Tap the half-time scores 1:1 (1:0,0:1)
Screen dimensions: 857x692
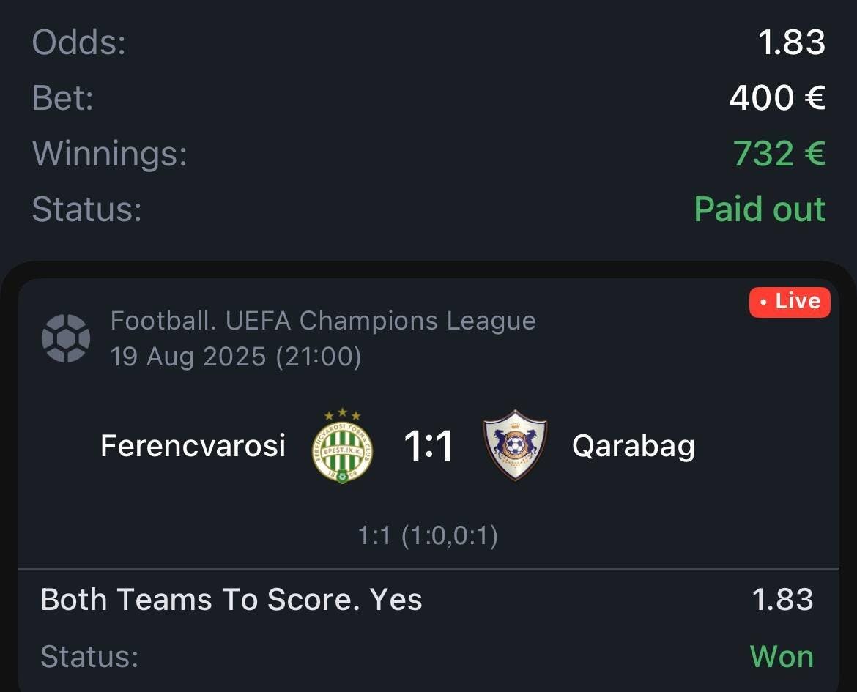coord(428,535)
